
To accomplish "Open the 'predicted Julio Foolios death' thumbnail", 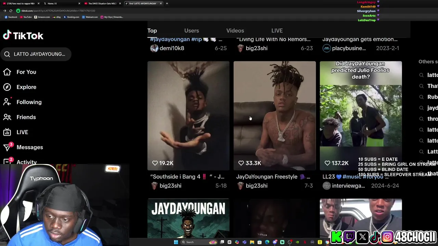I will pos(361,115).
